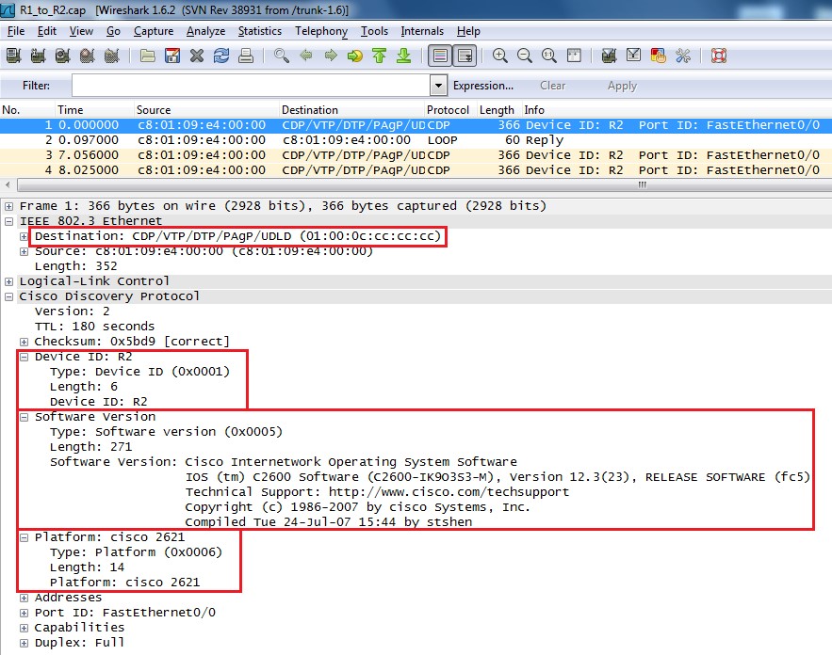
Task: Open capture options toolbar icon
Action: 39,56
